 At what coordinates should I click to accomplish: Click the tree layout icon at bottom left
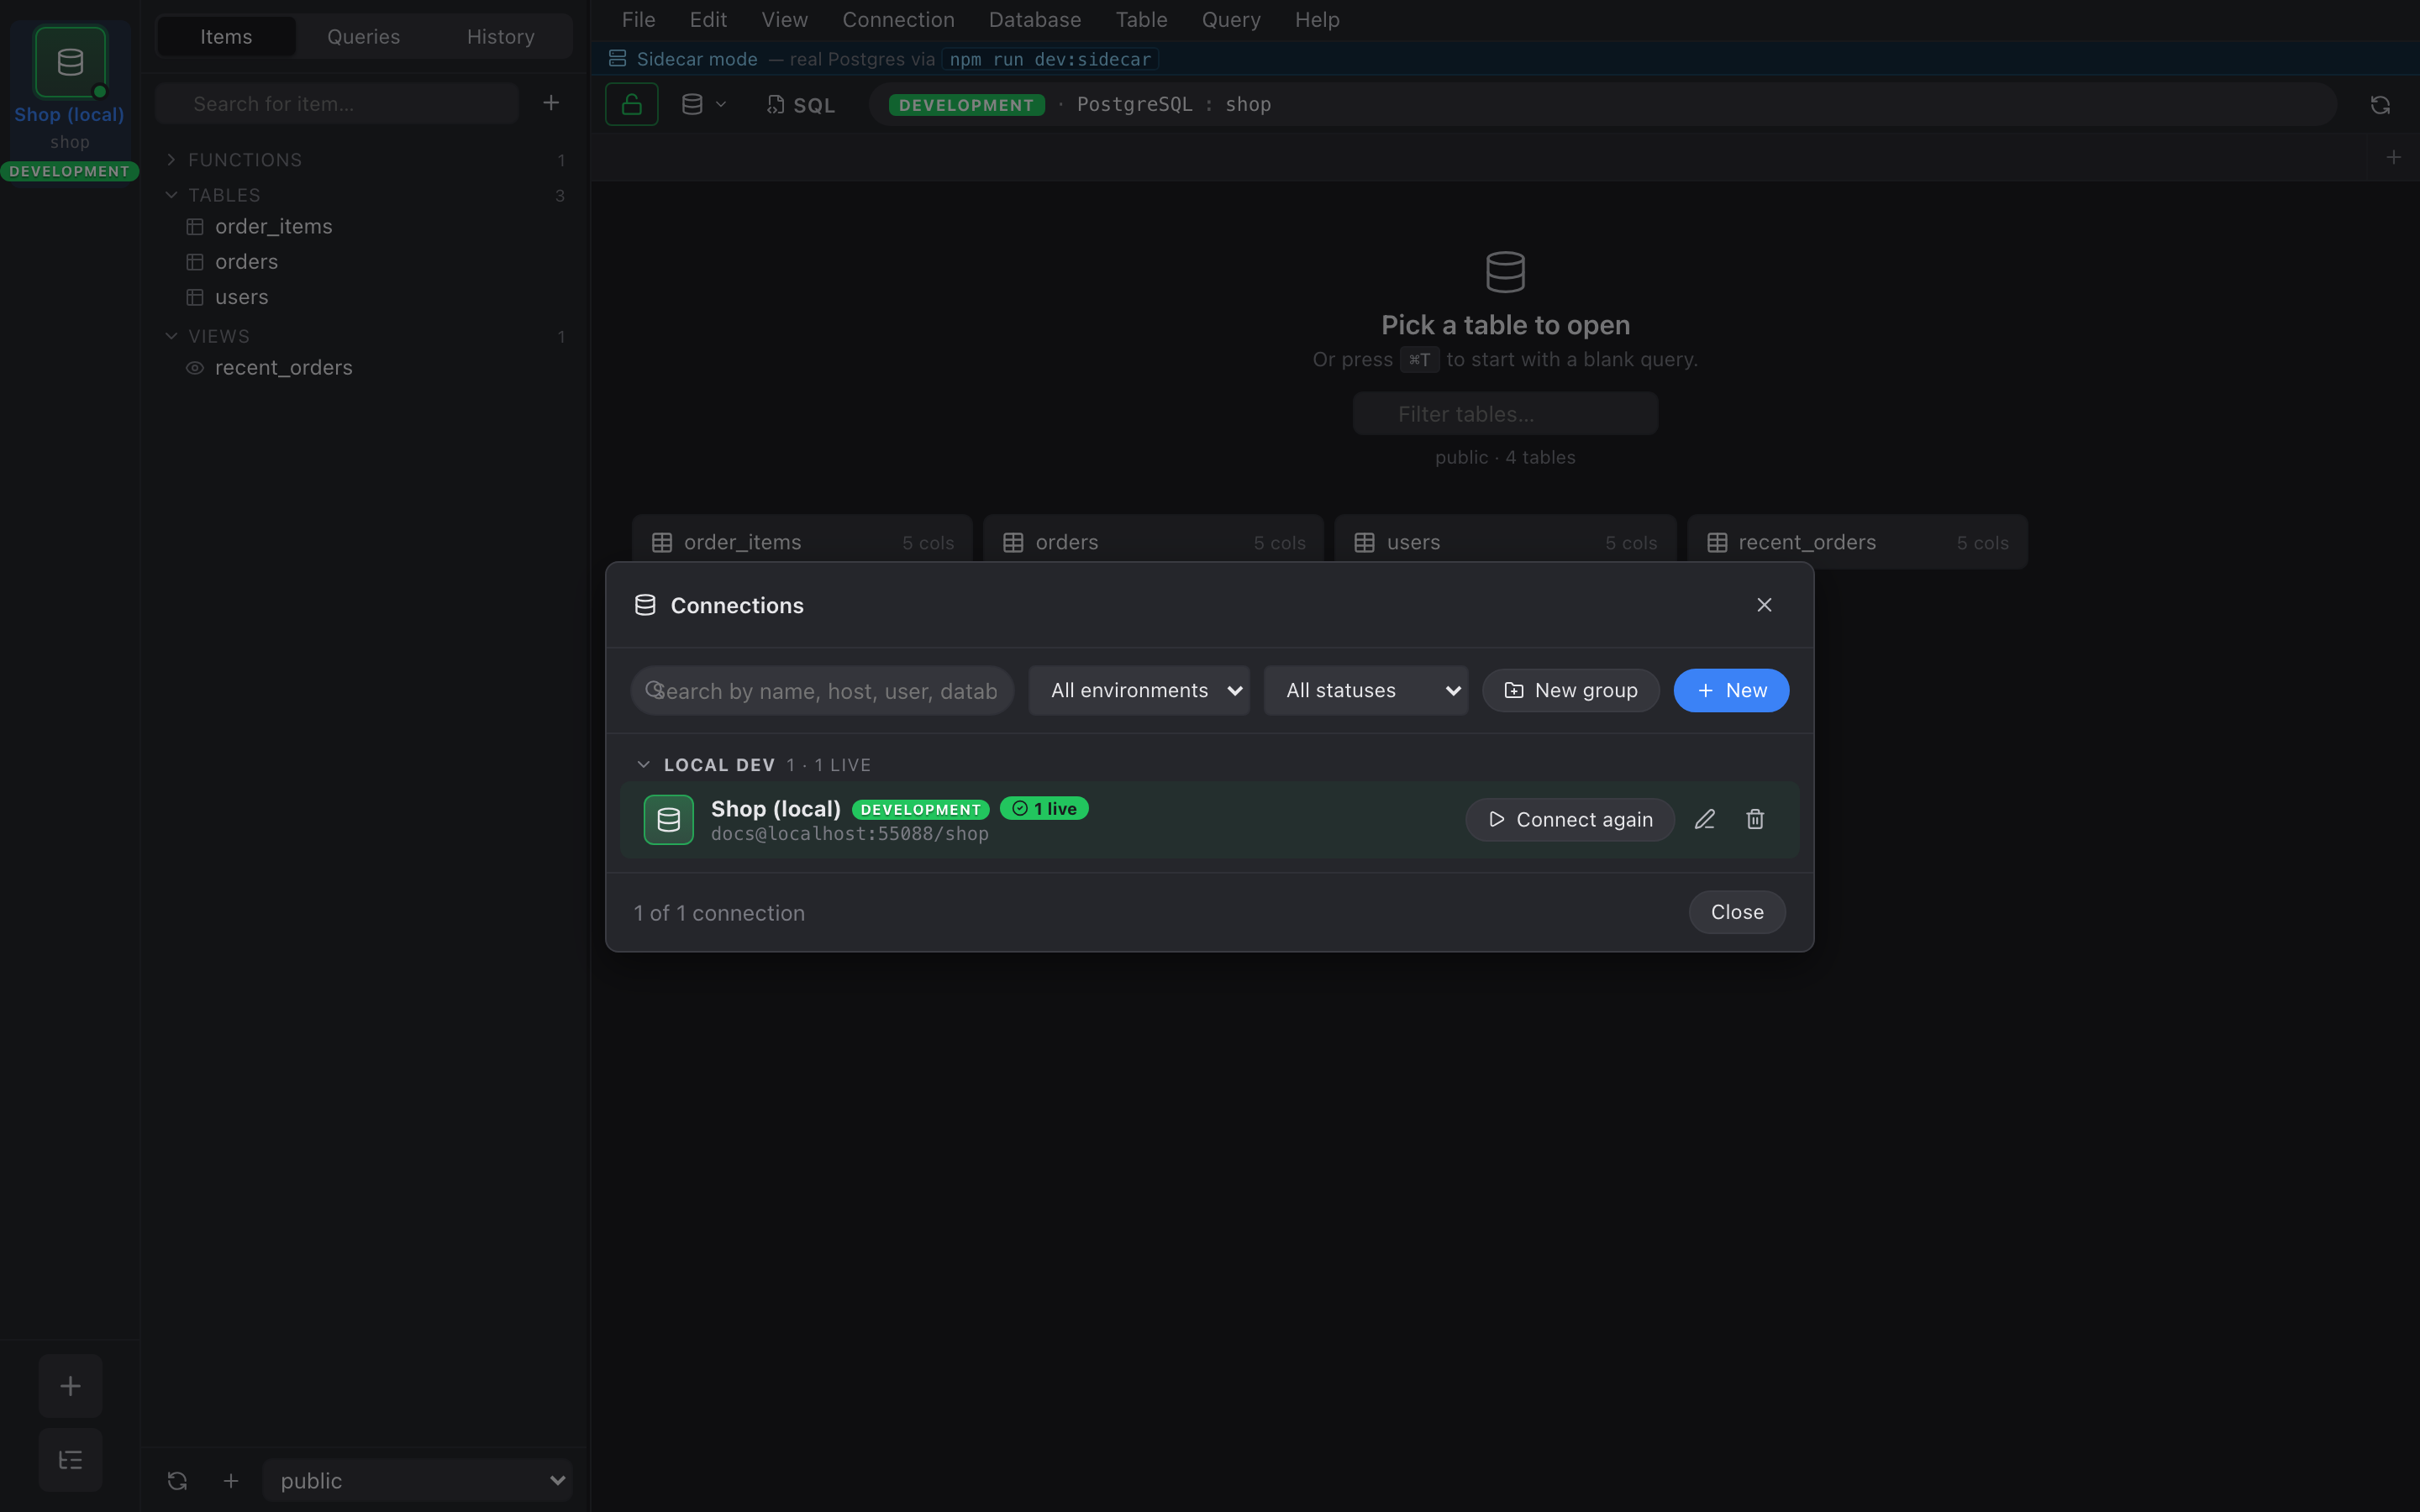coord(70,1460)
